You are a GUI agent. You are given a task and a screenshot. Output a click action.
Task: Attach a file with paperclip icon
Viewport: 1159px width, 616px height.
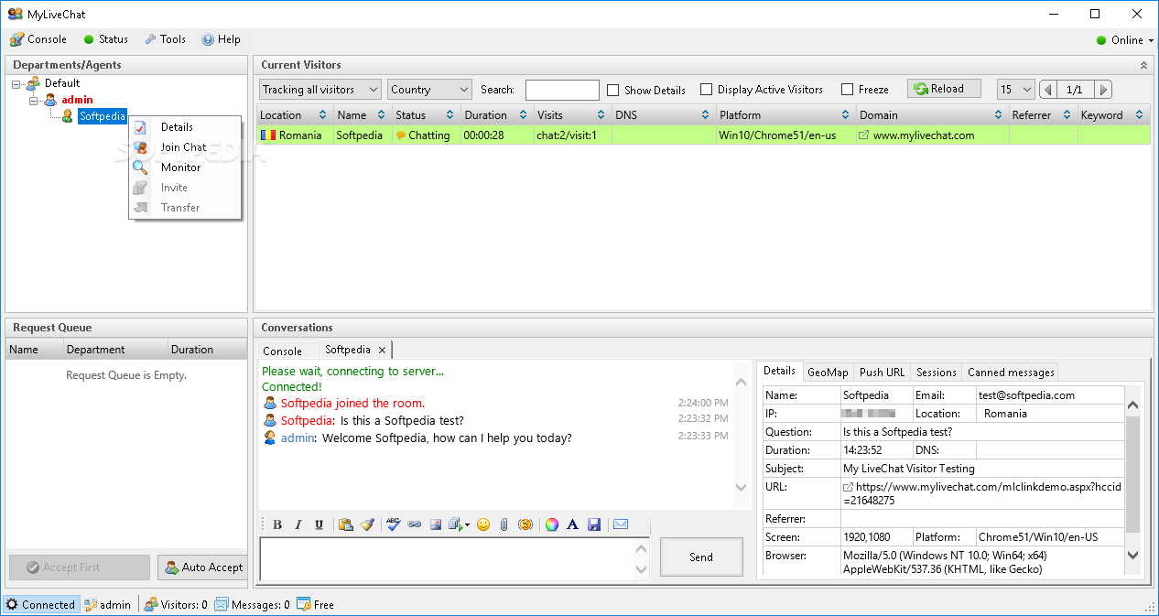pyautogui.click(x=504, y=524)
